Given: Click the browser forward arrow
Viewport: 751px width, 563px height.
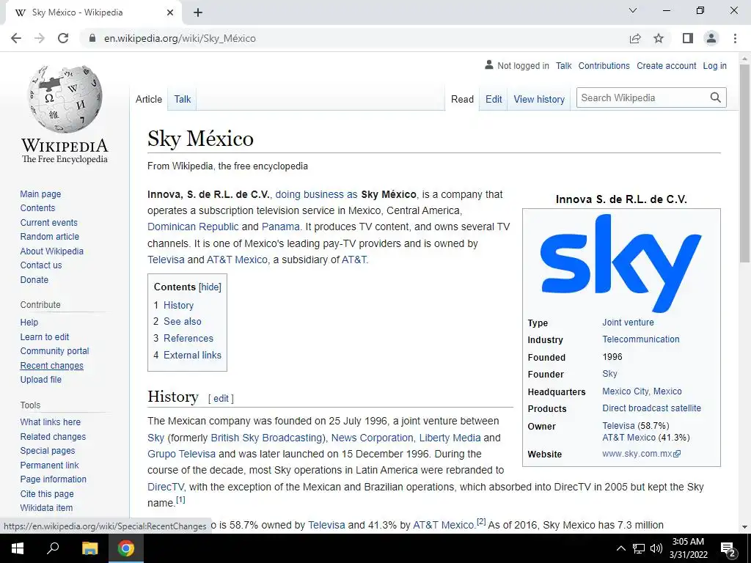Looking at the screenshot, I should (x=40, y=38).
